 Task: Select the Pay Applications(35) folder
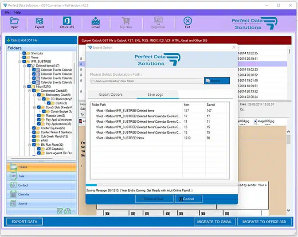click(x=59, y=124)
